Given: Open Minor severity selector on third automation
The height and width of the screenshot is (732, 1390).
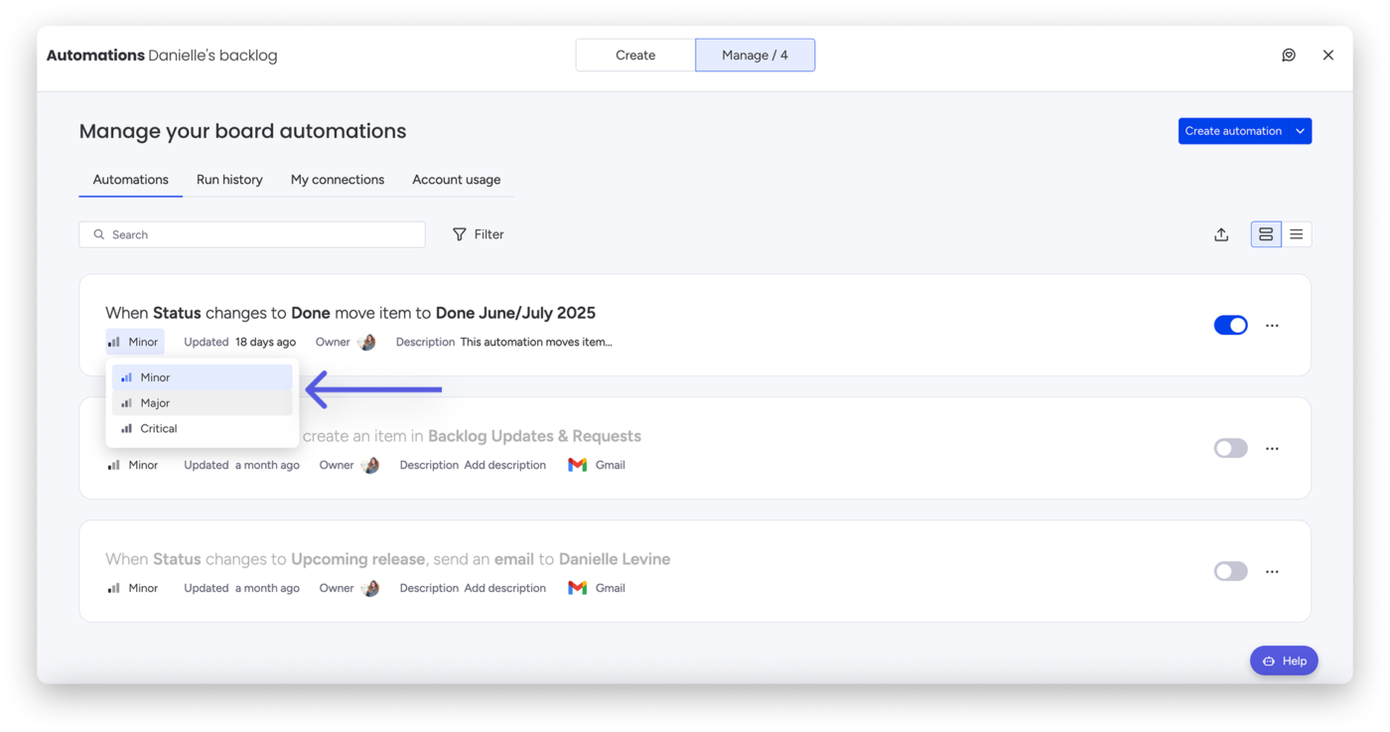Looking at the screenshot, I should (133, 588).
